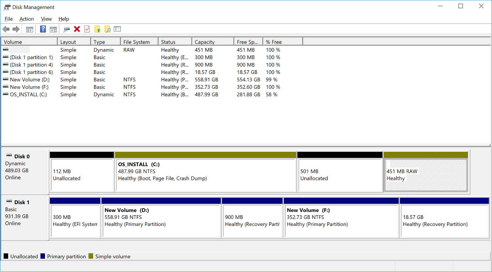This screenshot has width=492, height=272.
Task: Click the folder with magnifier icon
Action: point(107,29)
